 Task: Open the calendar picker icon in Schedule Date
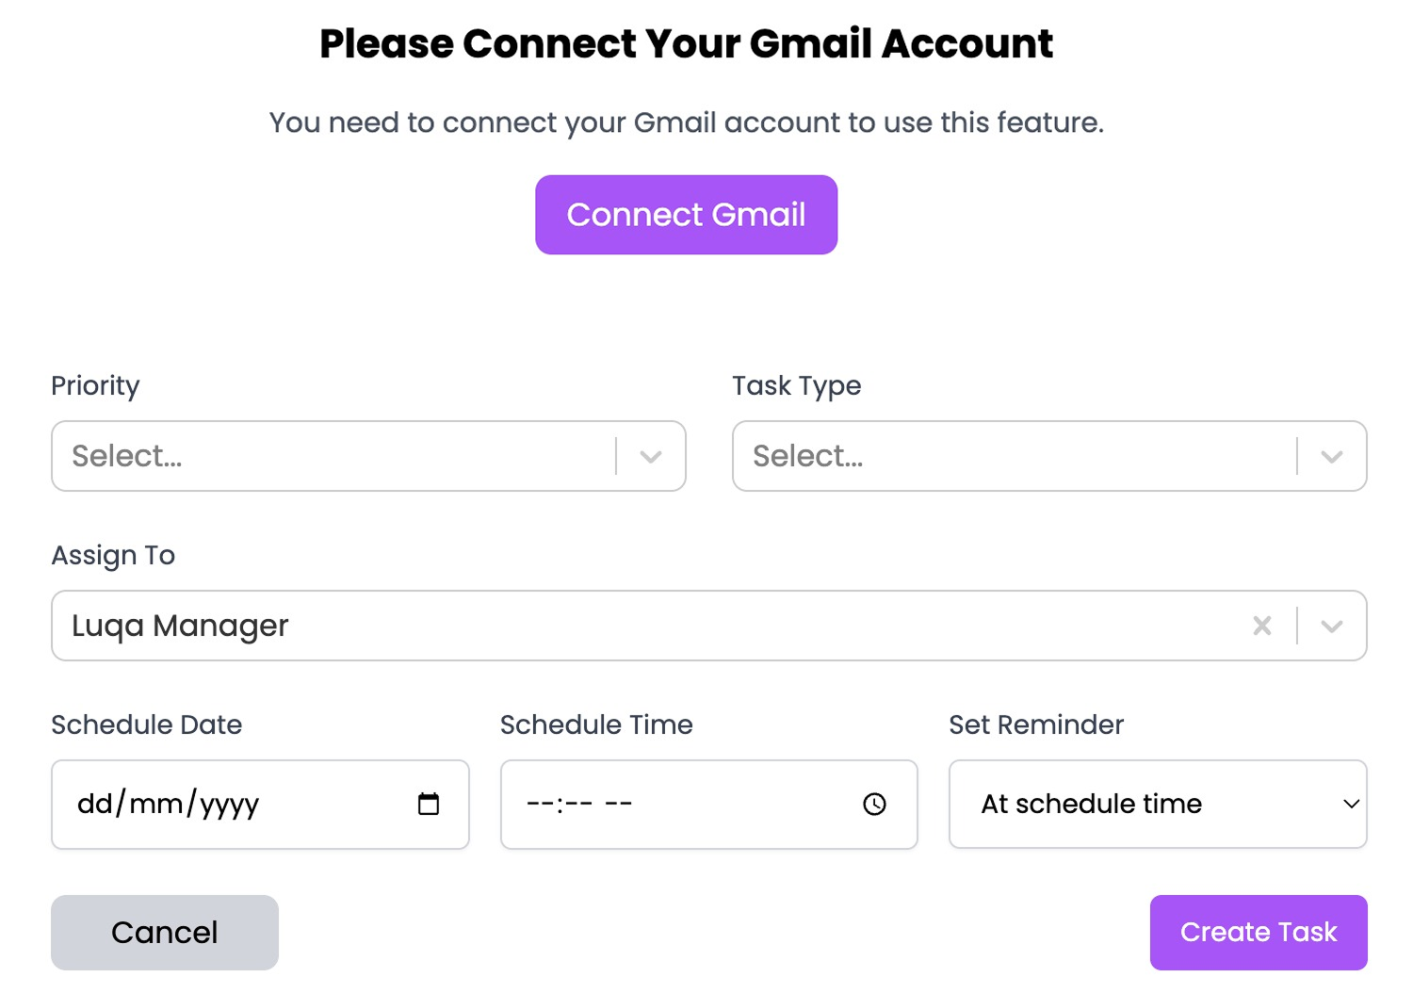click(x=429, y=804)
